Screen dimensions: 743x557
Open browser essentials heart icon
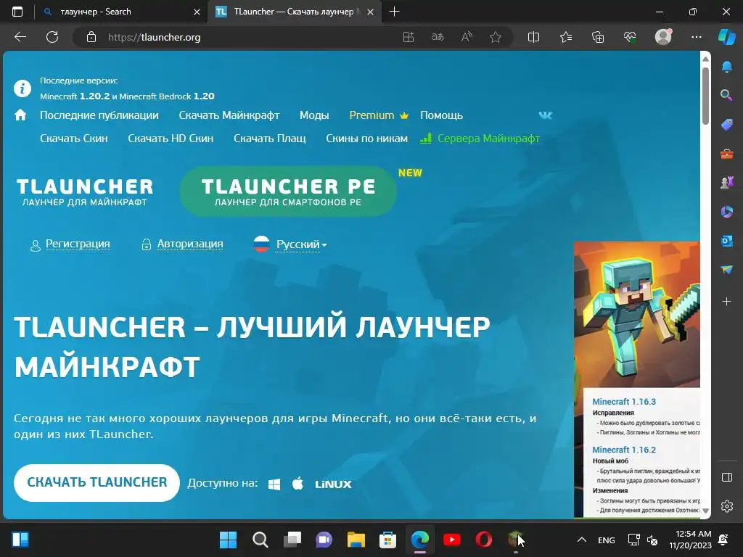tap(630, 37)
